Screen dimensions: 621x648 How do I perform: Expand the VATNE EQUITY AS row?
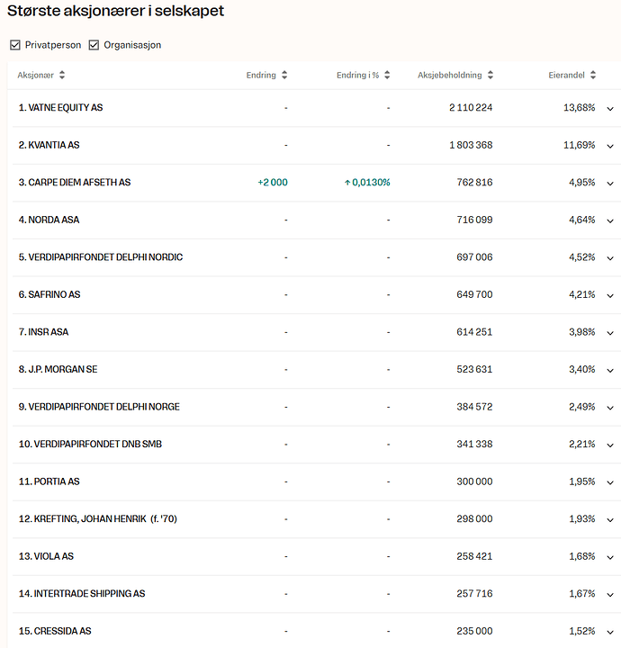[610, 109]
